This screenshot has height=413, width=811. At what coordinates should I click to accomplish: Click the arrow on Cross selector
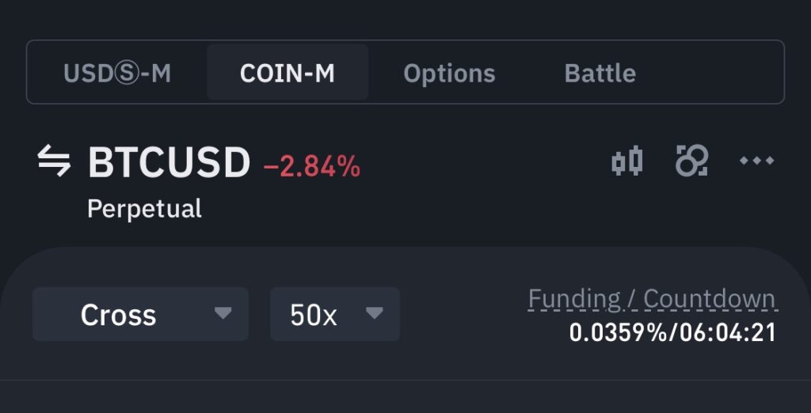223,313
